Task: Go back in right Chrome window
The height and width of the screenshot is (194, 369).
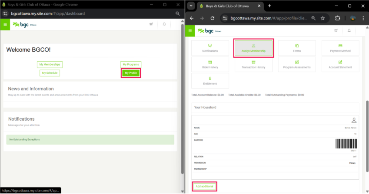Action: 192,18
